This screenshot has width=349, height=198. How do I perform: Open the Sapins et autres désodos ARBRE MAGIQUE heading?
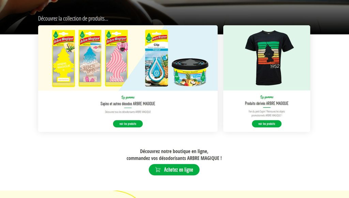click(x=128, y=103)
